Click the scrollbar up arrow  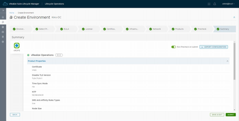[234, 42]
